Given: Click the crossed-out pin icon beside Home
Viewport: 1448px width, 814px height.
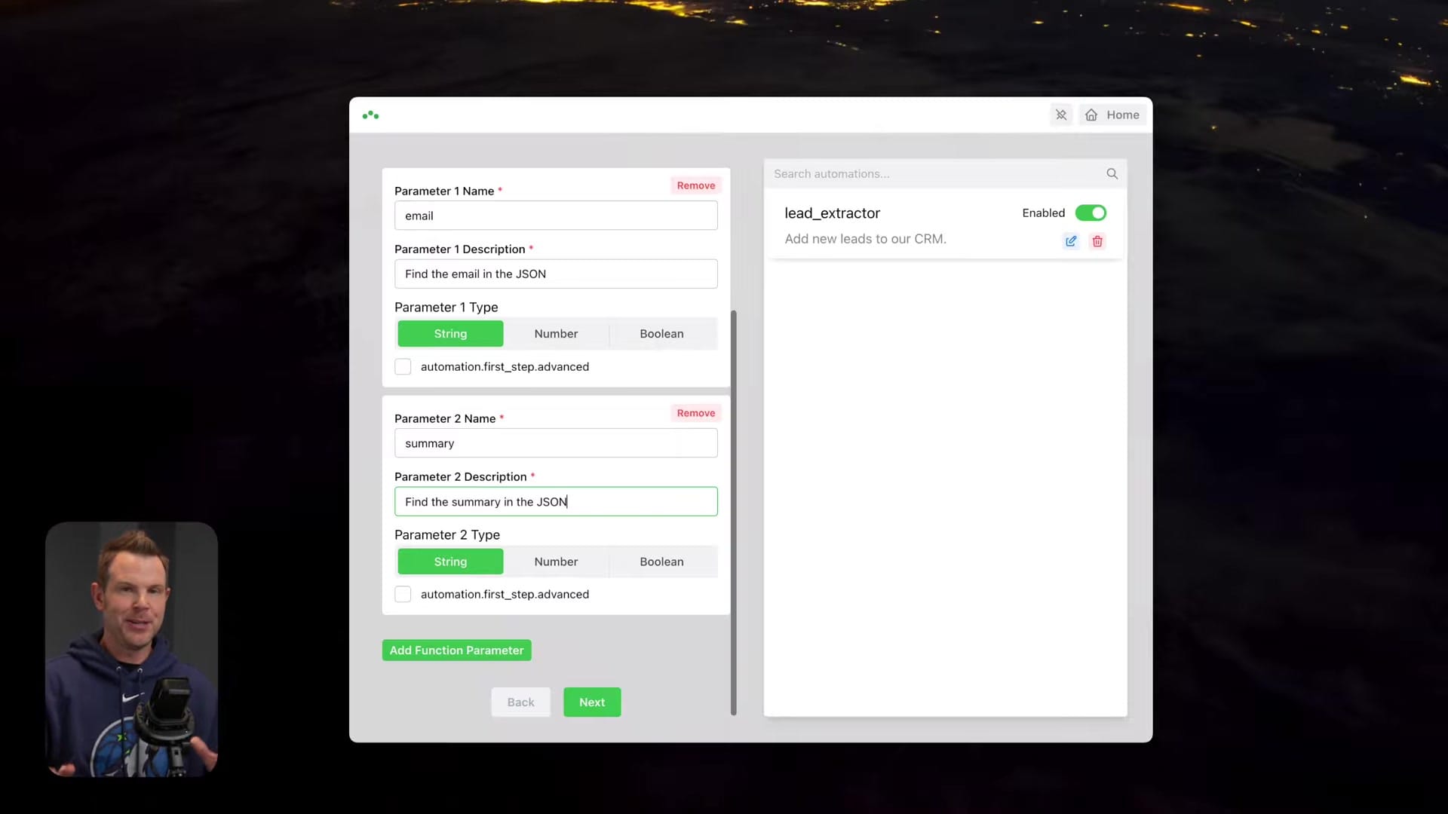Looking at the screenshot, I should coord(1061,115).
